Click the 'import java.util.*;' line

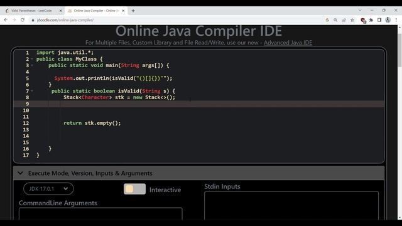pyautogui.click(x=65, y=53)
